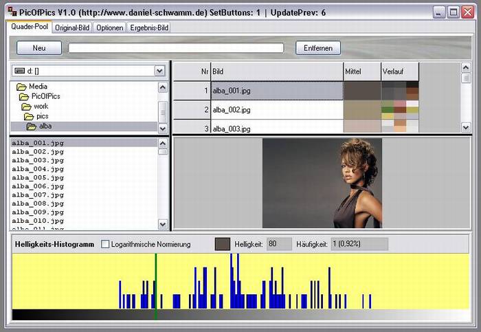Viewport: 481px width, 332px height.
Task: Select table row alba_003.jpg in Bild column
Action: tap(277, 126)
